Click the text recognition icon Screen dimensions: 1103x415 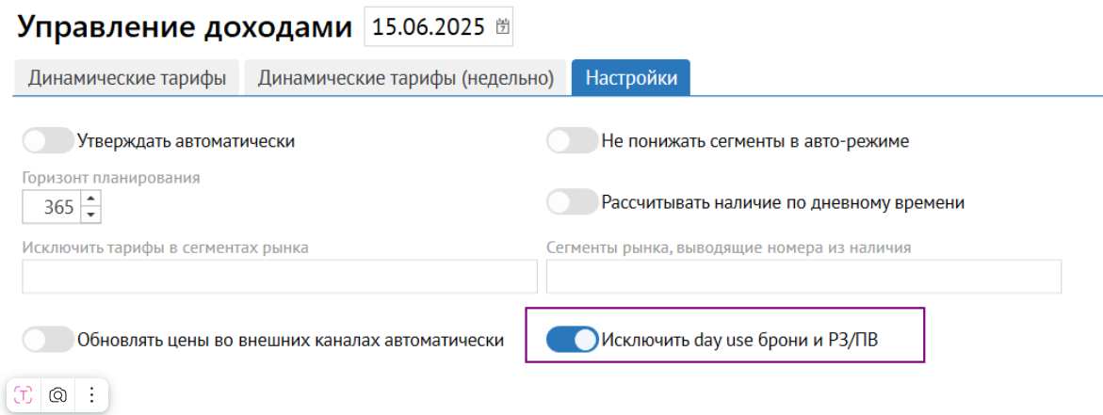pos(24,395)
